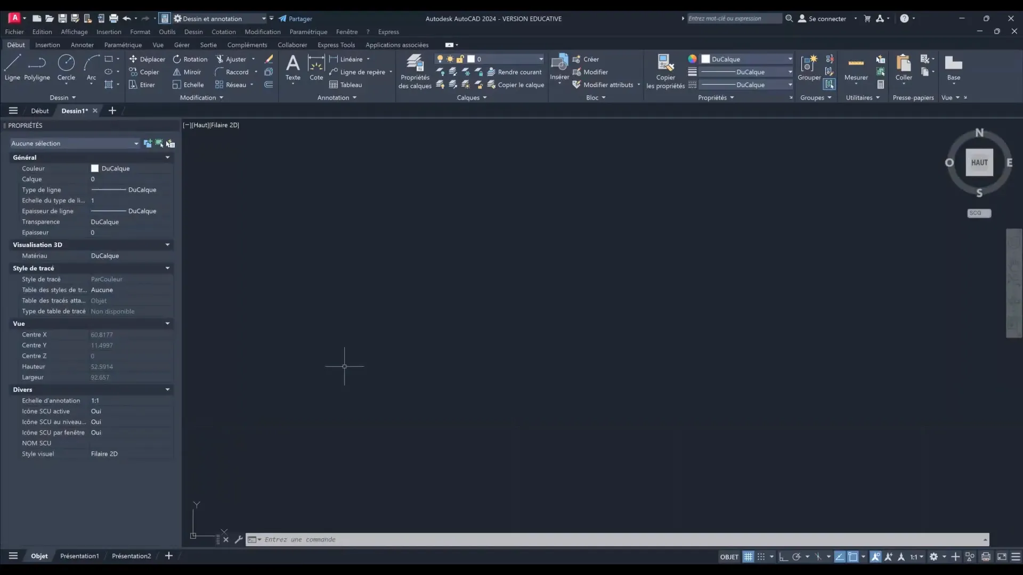Switch to the Annoter ribbon tab
The height and width of the screenshot is (575, 1023).
click(82, 45)
